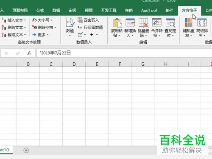Image resolution: width=212 pixels, height=159 pixels.
Task: Open the 帮助 tab
Action: pos(129,11)
